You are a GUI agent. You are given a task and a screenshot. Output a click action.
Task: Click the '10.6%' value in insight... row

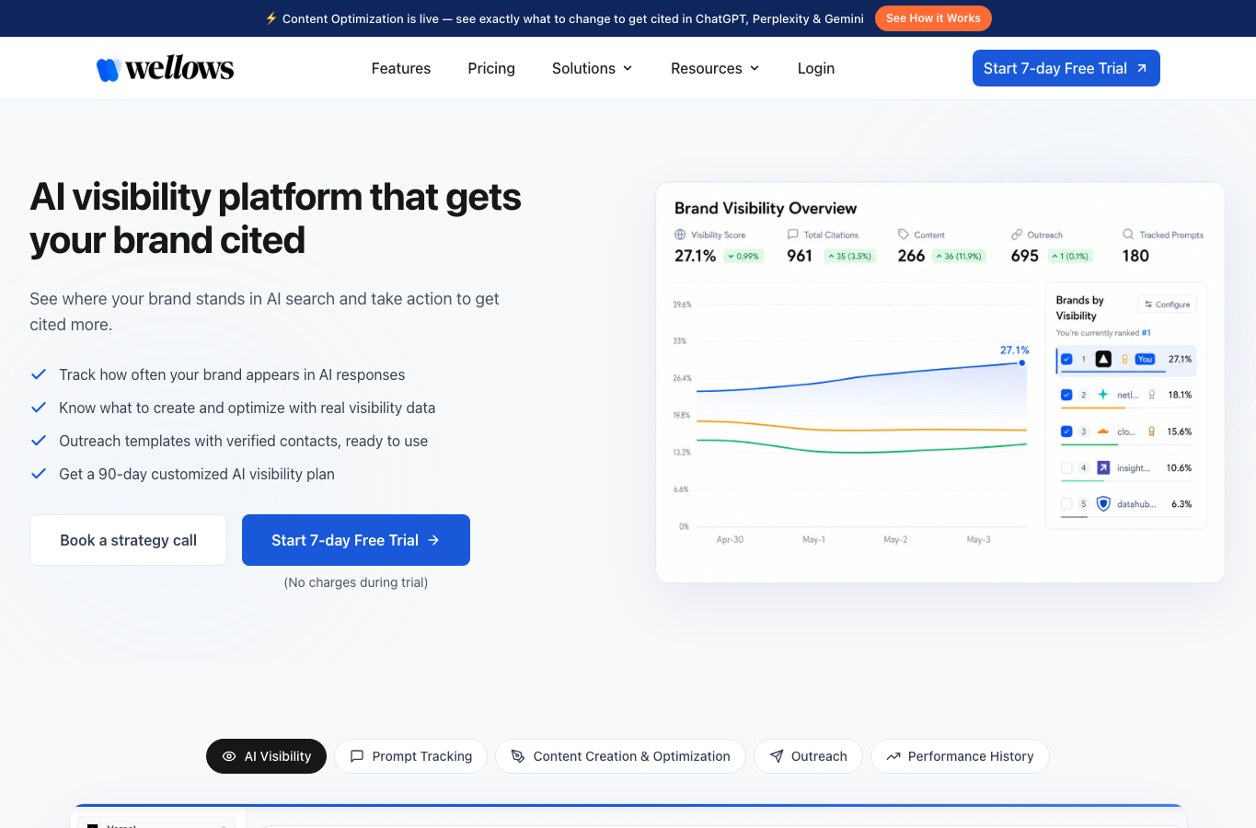(x=1179, y=467)
